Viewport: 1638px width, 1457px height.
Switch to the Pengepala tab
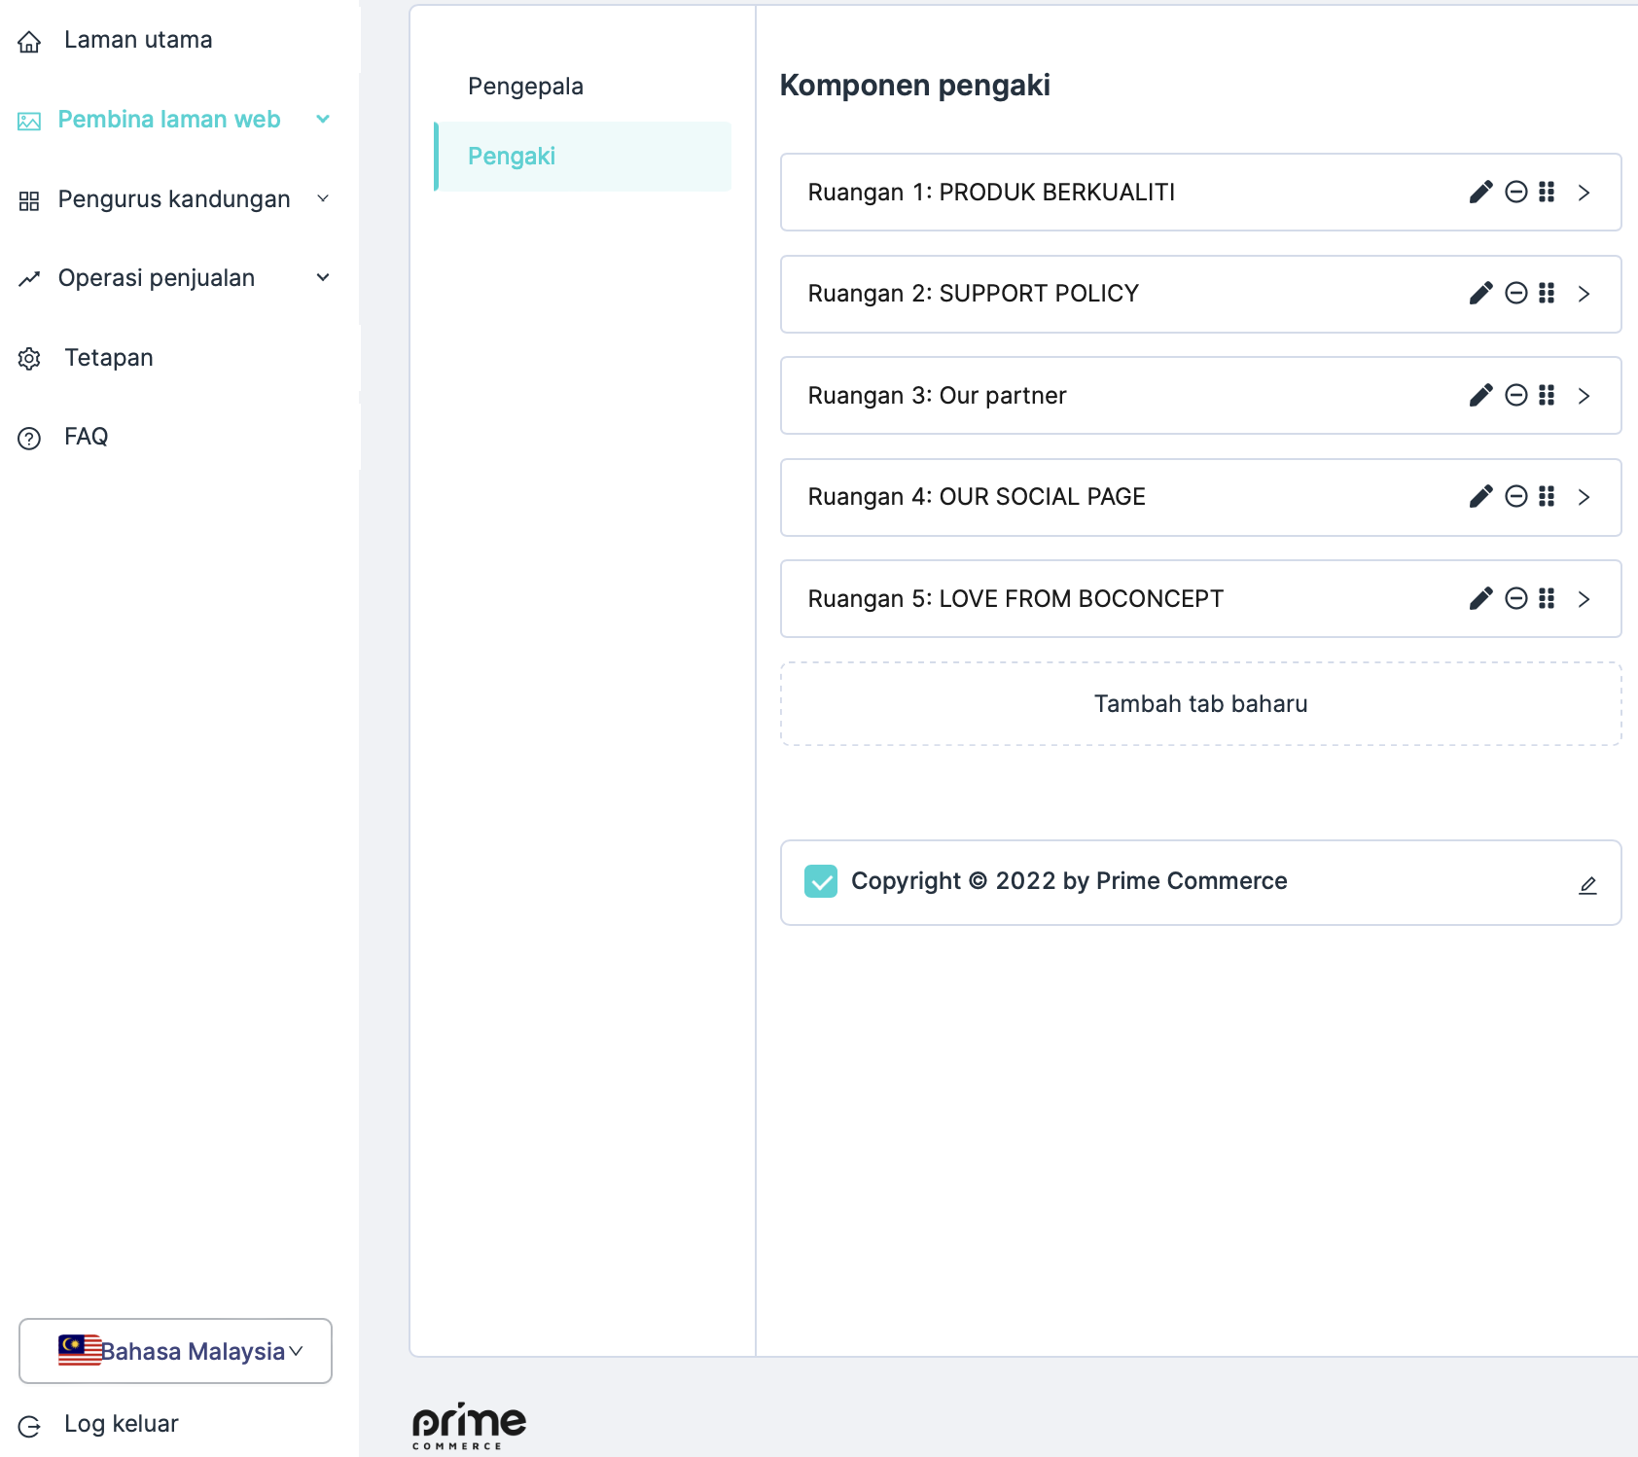525,87
